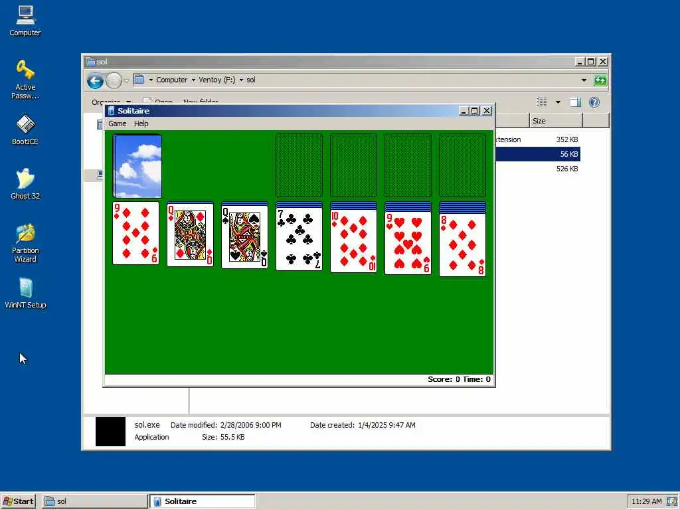680x510 pixels.
Task: Open the Start menu
Action: pos(18,501)
